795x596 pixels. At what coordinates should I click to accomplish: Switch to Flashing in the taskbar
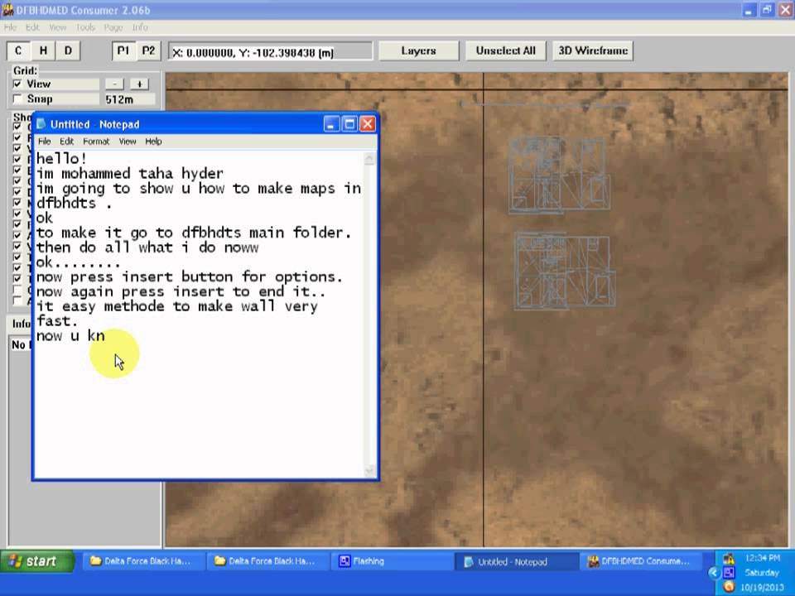coord(392,561)
